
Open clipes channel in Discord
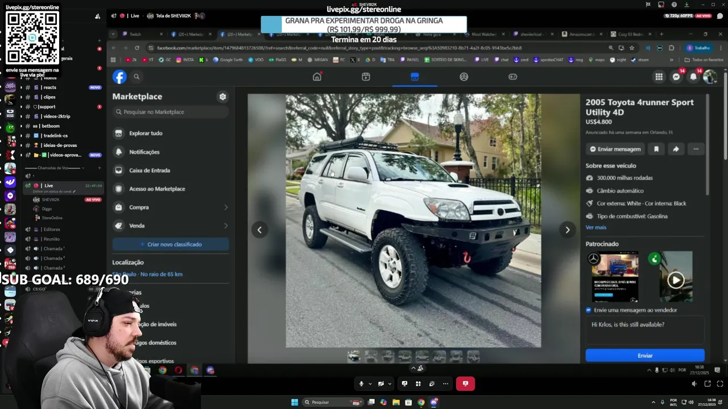click(x=49, y=97)
